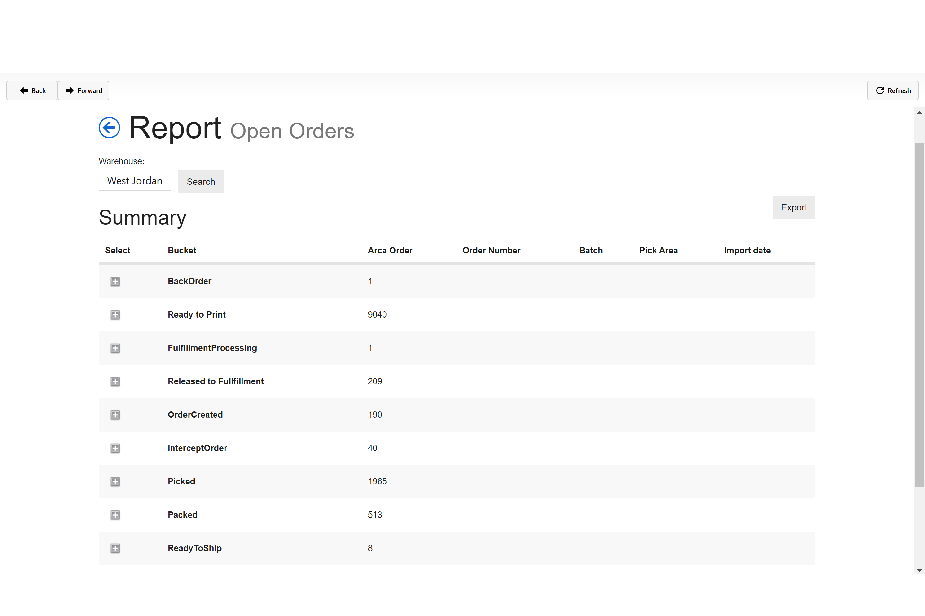Viewport: 925px width, 616px height.
Task: Expand the Ready to Print bucket
Action: pos(115,315)
